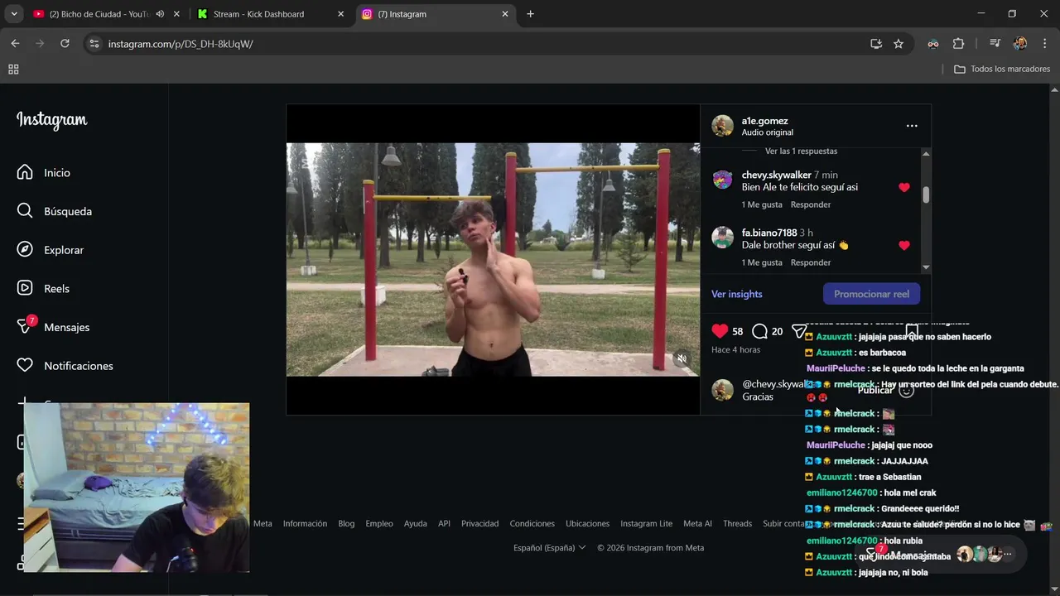1060x596 pixels.
Task: Open a1e.gomez profile avatar
Action: click(x=723, y=126)
